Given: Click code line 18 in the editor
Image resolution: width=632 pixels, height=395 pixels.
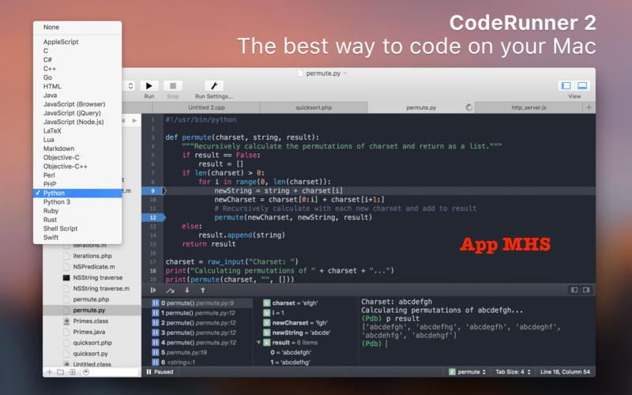Looking at the screenshot, I should click(x=280, y=271).
